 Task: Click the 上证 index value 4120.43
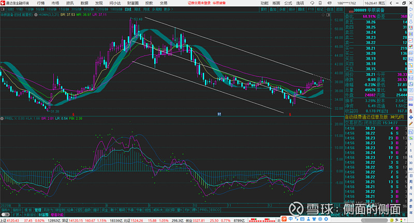(x=11, y=220)
